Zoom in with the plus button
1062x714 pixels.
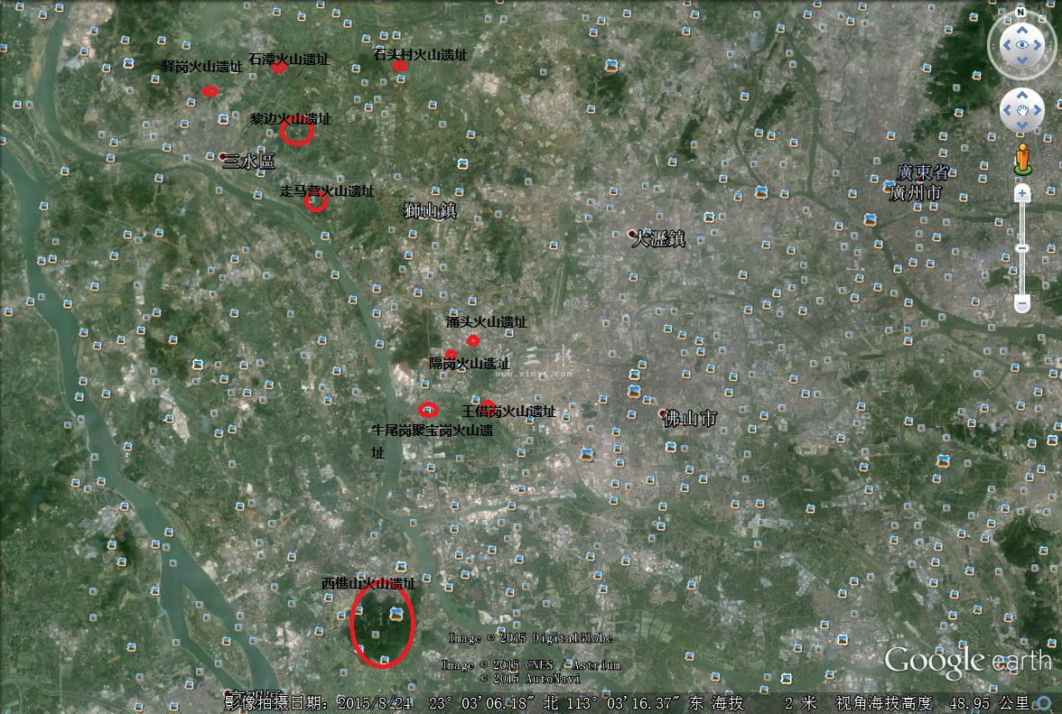pyautogui.click(x=1022, y=193)
